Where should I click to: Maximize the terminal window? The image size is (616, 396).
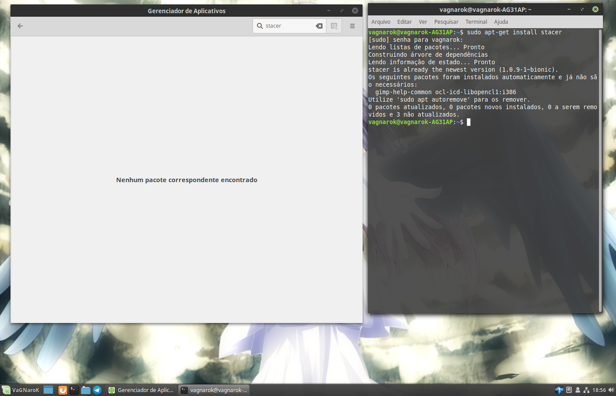pos(582,9)
